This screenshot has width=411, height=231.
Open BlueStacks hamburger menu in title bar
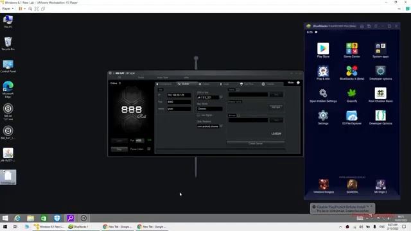tap(376, 26)
